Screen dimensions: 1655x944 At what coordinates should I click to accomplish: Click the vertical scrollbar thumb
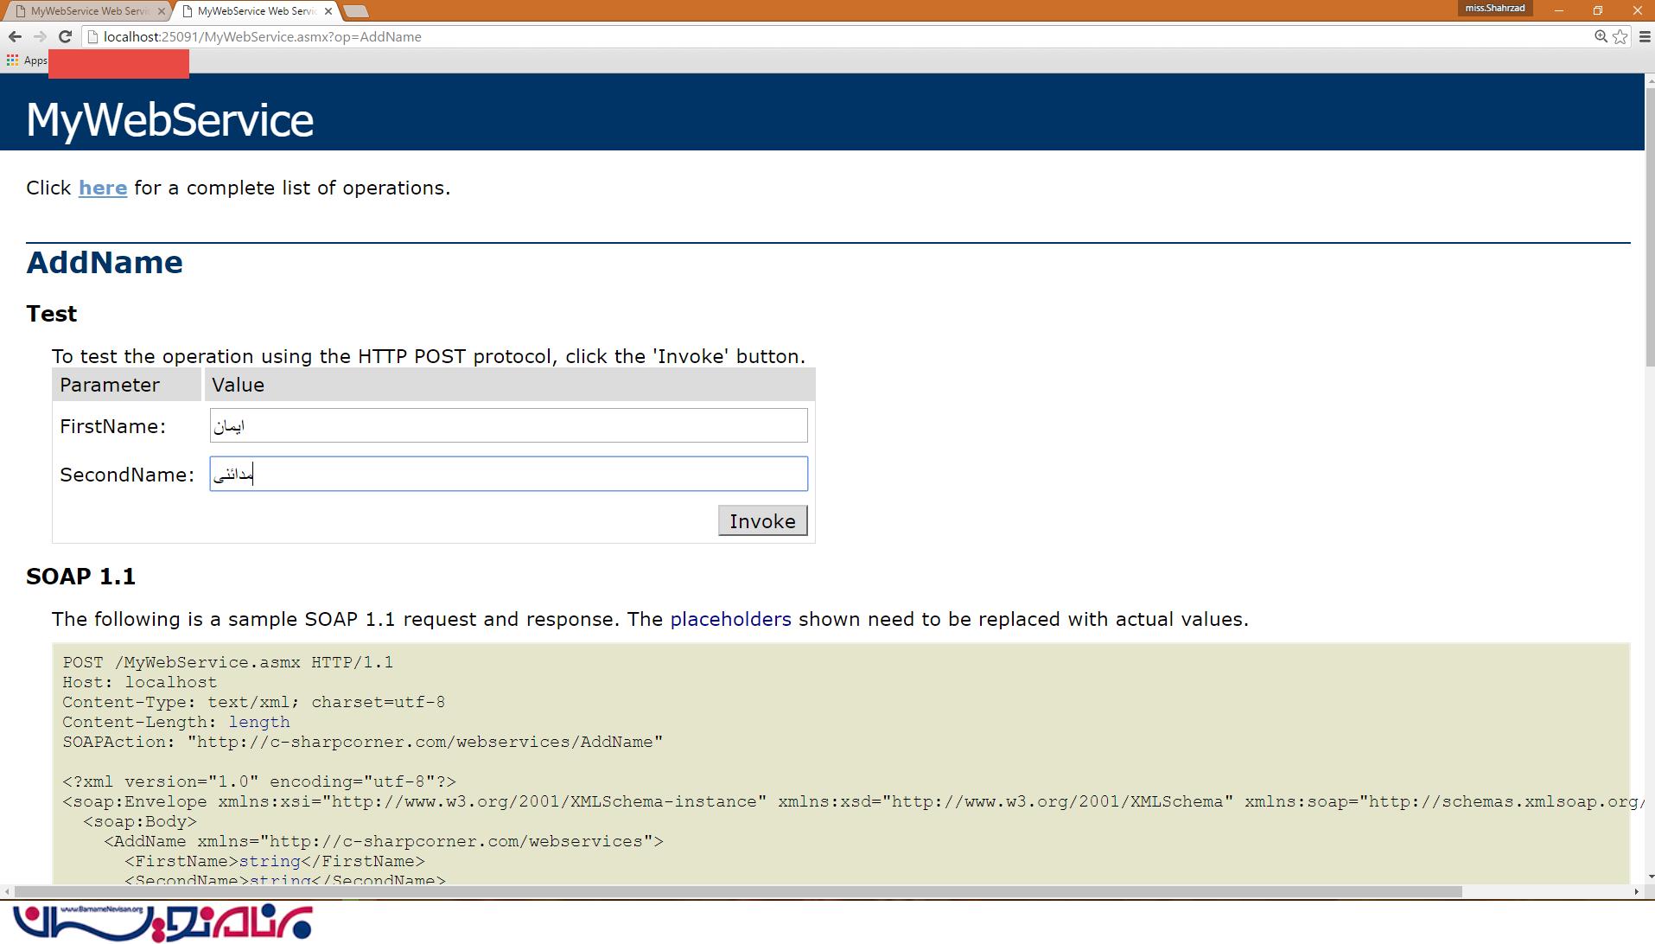(1649, 225)
